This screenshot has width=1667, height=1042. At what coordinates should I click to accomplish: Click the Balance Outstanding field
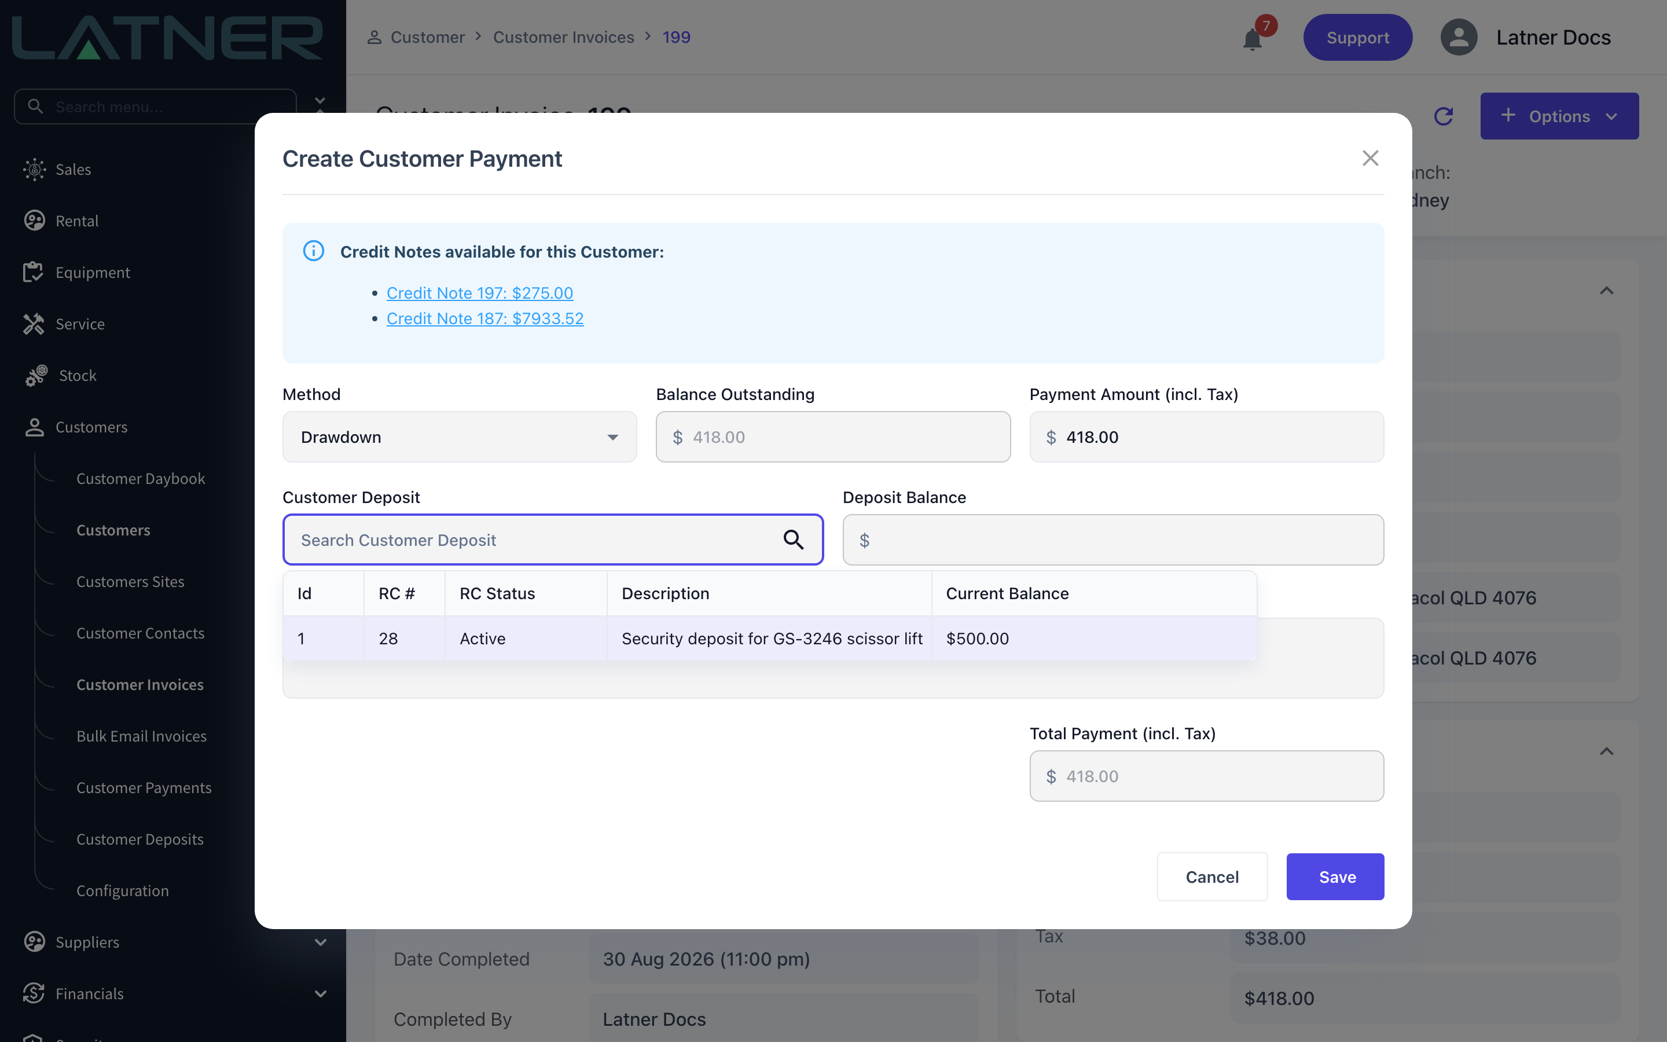point(833,437)
